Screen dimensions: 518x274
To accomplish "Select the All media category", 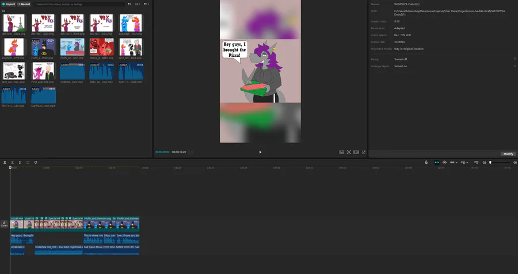I will [x=3, y=11].
